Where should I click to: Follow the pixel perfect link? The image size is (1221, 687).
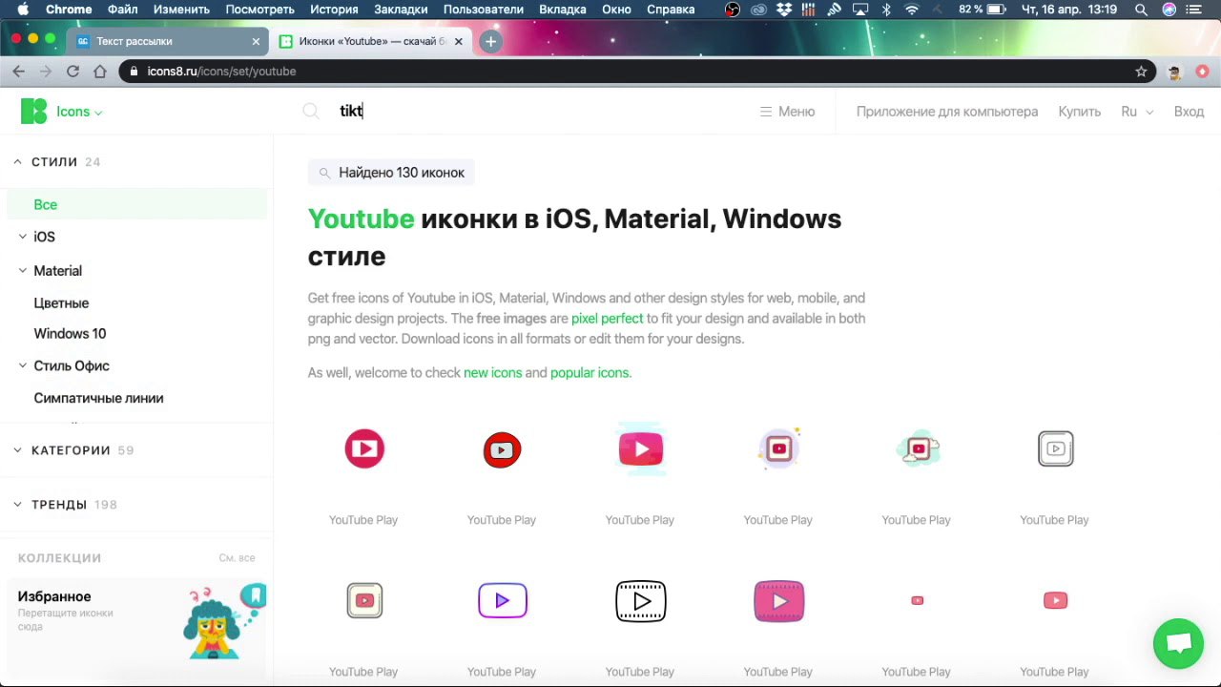607,319
